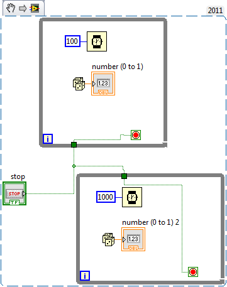Screen dimensions: 227x287
Task: Click the 2011 version label
Action: point(215,11)
